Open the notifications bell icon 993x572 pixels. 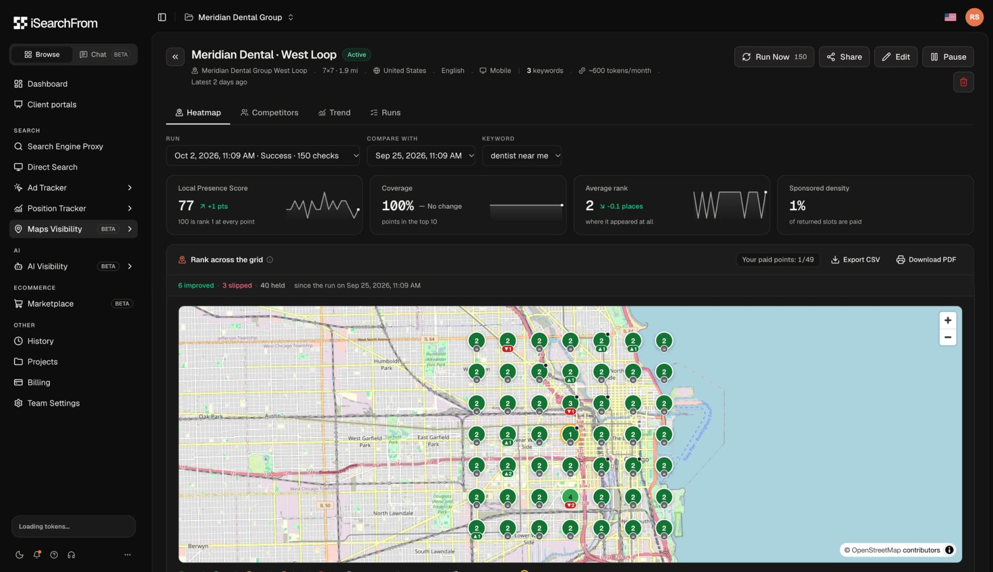pos(37,554)
